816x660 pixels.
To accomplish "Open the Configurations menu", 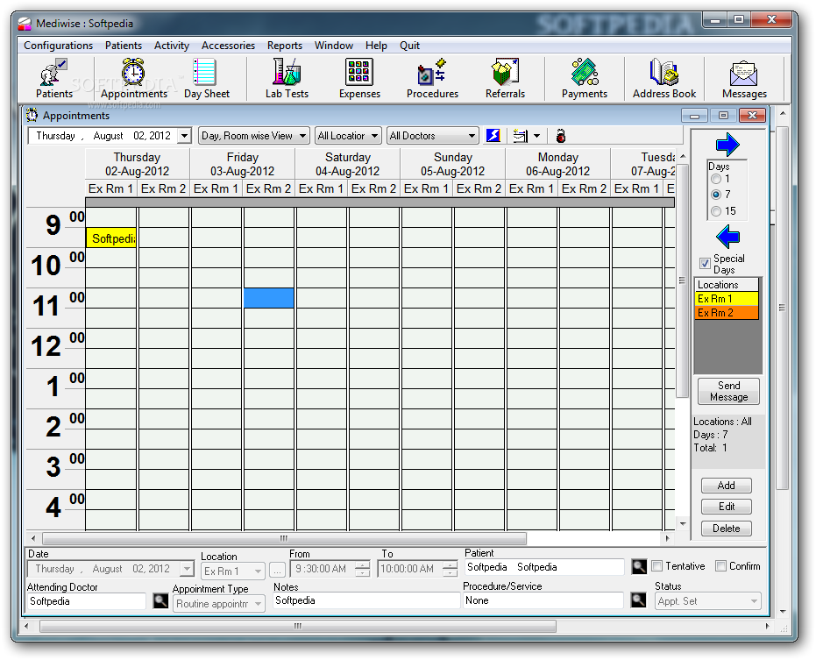I will click(x=58, y=46).
